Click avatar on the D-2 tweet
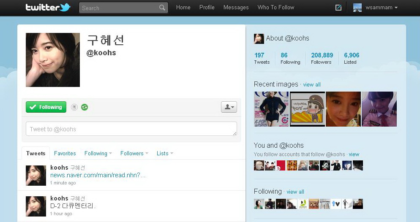Image resolution: width=420 pixels, height=222 pixels. click(36, 206)
